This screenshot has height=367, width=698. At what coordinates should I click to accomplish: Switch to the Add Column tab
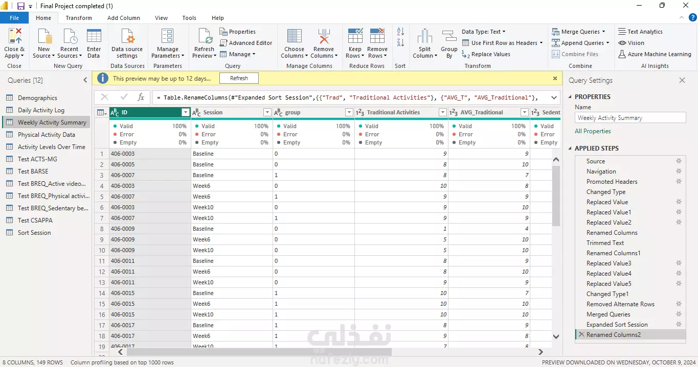click(x=124, y=18)
